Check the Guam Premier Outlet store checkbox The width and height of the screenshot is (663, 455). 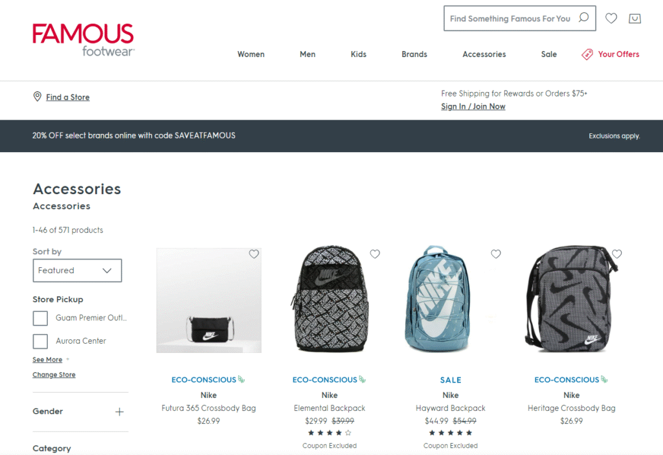[40, 318]
